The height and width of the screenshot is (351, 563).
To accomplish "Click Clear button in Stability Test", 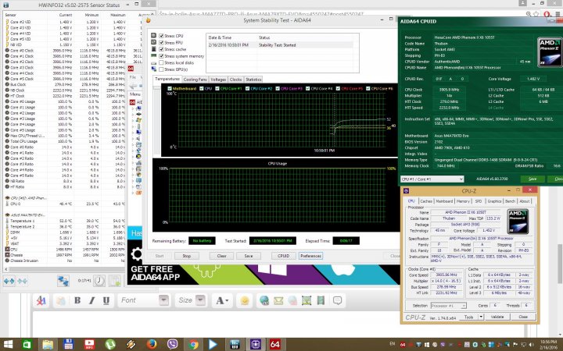I will (x=221, y=256).
